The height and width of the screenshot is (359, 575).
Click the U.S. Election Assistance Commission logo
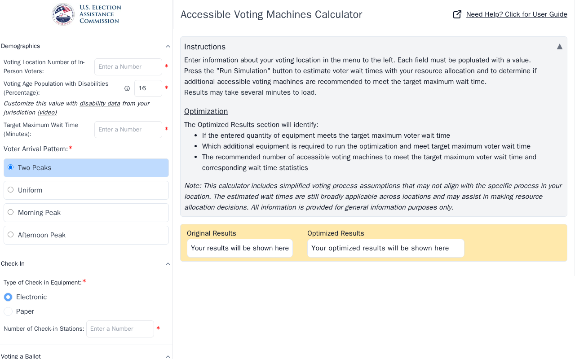[86, 14]
